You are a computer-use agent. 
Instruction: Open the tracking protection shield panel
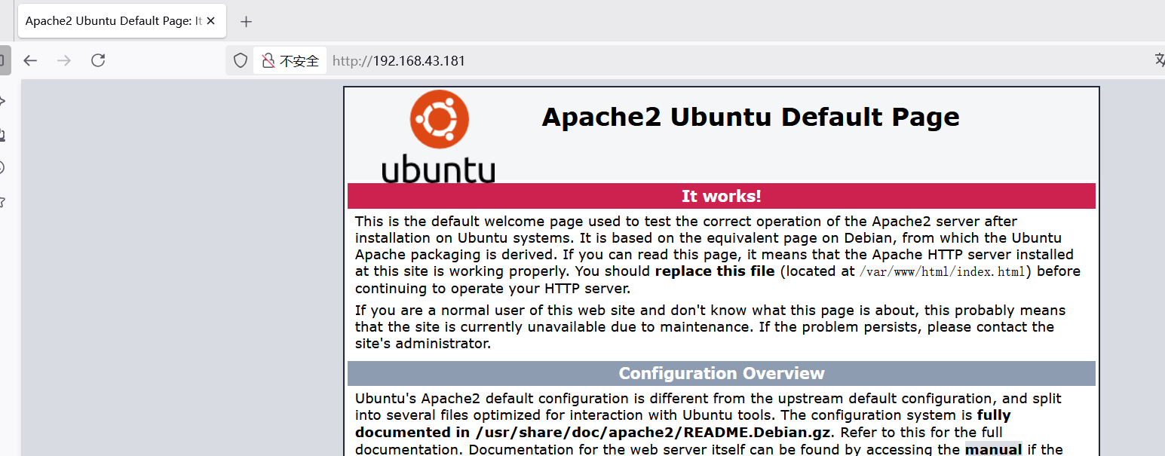coord(241,61)
